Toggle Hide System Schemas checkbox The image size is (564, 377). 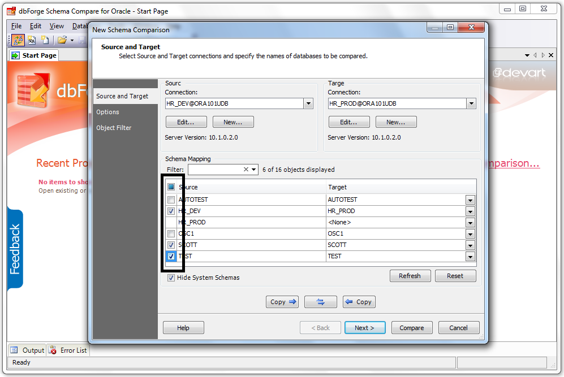[x=171, y=278]
